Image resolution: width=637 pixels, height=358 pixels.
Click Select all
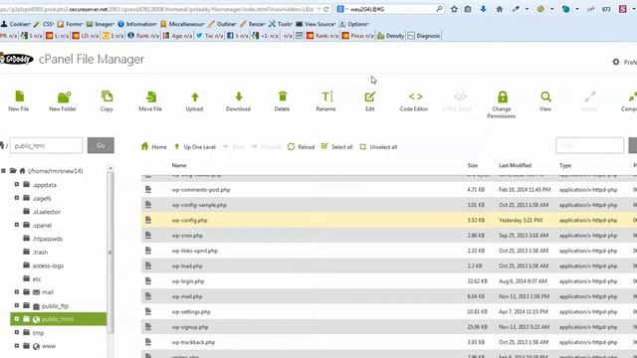336,146
